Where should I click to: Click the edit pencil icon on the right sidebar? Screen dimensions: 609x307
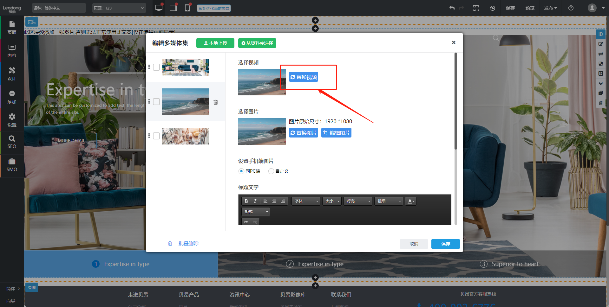pyautogui.click(x=600, y=44)
